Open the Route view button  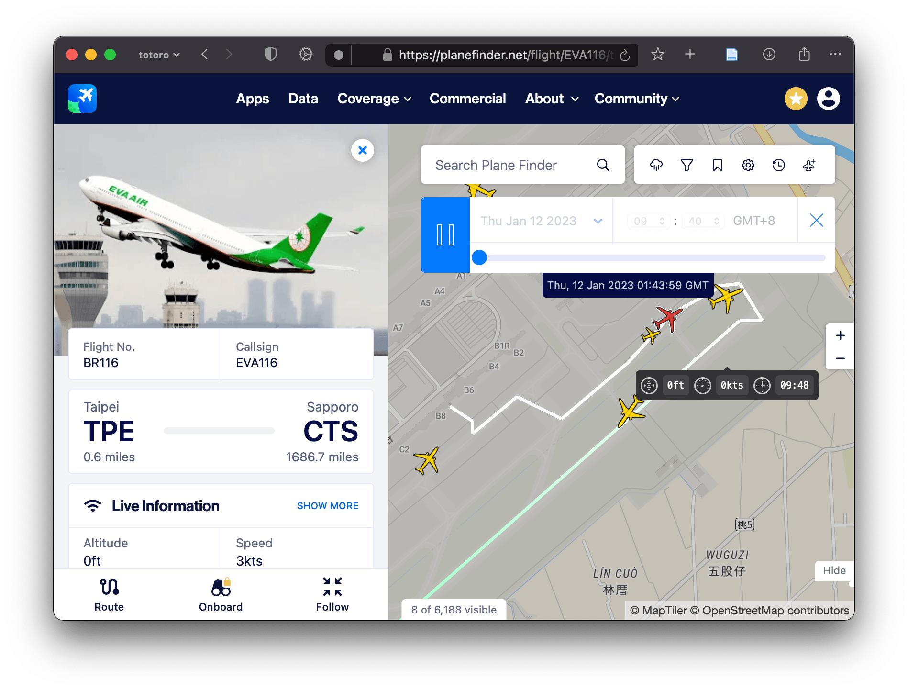[109, 595]
